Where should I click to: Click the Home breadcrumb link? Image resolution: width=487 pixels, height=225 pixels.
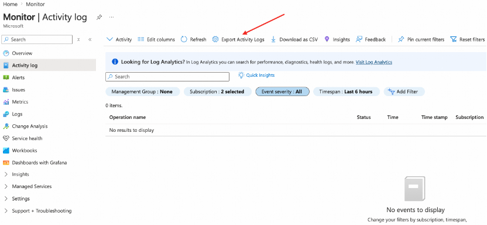pyautogui.click(x=10, y=4)
